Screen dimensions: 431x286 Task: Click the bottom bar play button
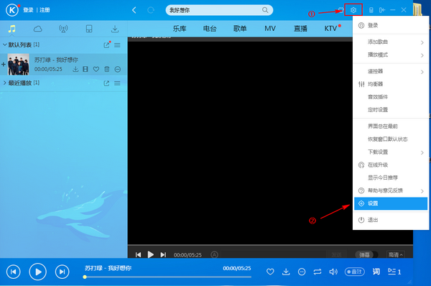coord(37,272)
